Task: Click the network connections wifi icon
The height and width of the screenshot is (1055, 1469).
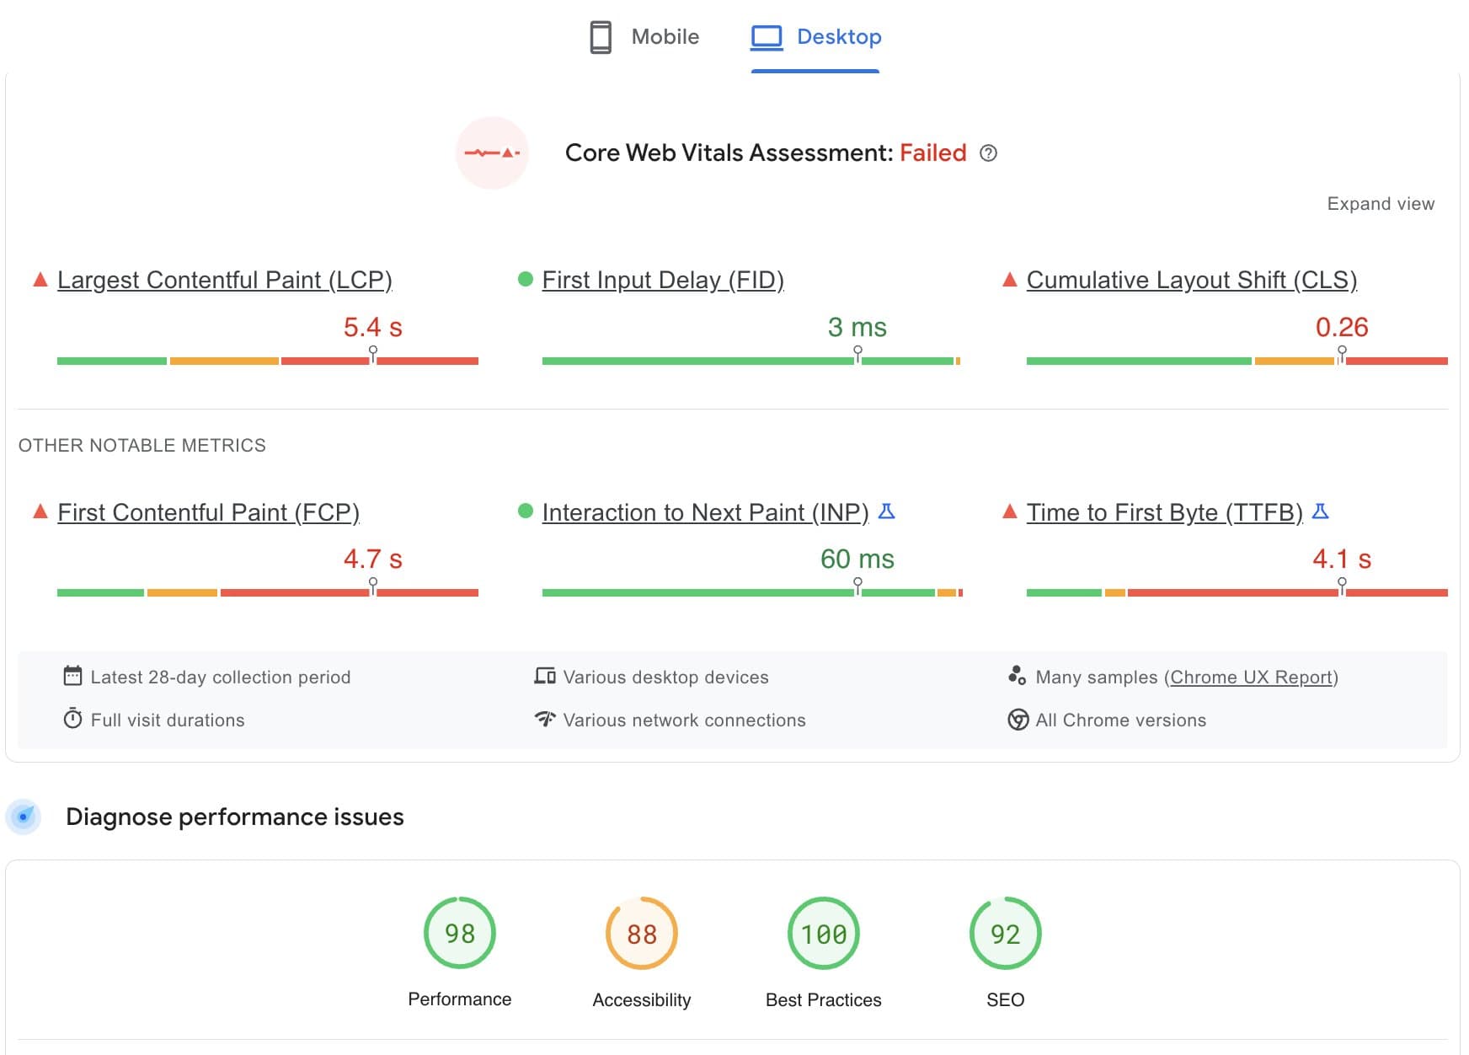Action: (545, 719)
